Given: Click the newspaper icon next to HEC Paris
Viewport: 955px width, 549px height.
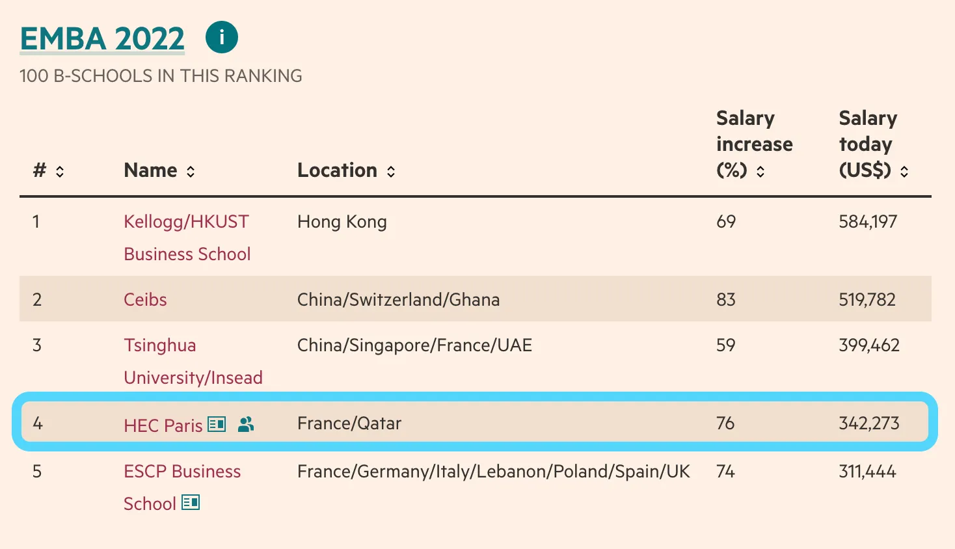Looking at the screenshot, I should 217,425.
